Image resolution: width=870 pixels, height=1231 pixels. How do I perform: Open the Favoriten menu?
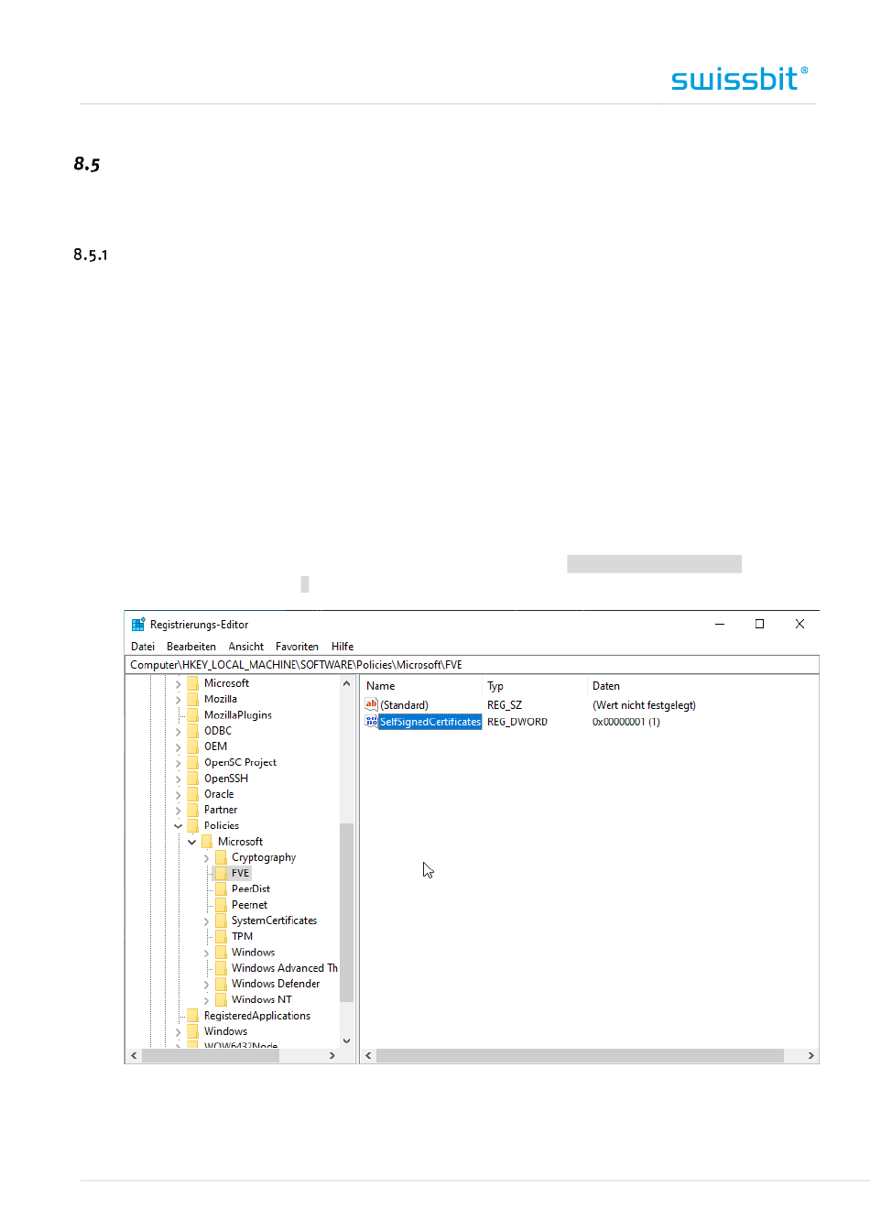pos(297,647)
